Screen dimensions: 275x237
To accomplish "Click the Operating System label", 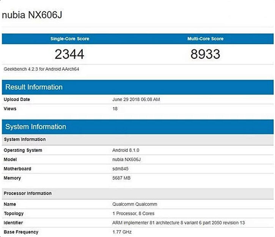I will tap(23, 150).
